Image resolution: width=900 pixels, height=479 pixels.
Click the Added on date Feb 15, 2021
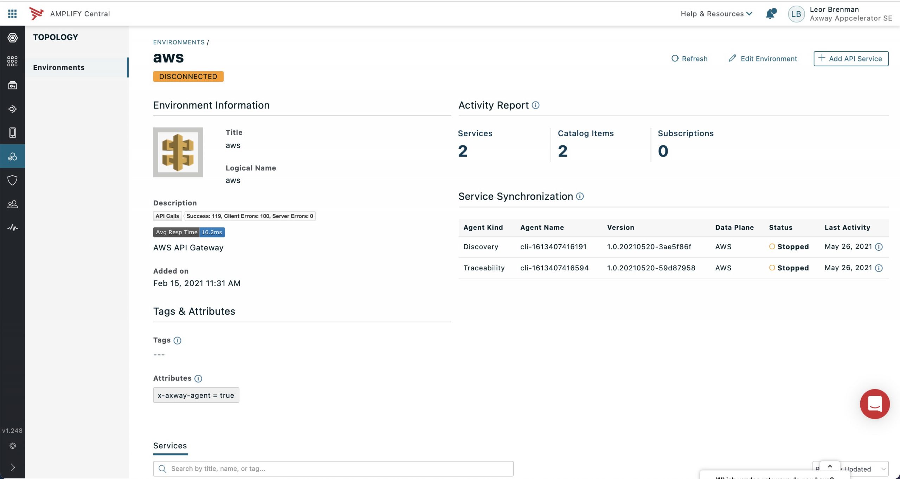click(x=197, y=283)
